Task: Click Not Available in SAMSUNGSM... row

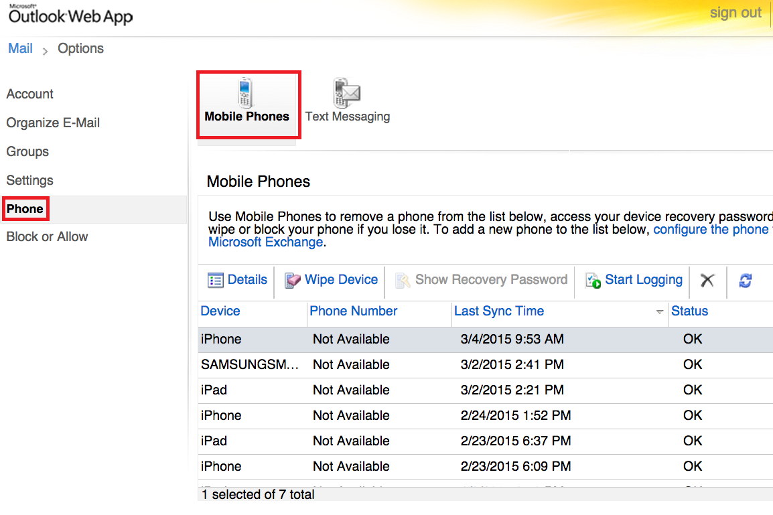Action: 351,365
